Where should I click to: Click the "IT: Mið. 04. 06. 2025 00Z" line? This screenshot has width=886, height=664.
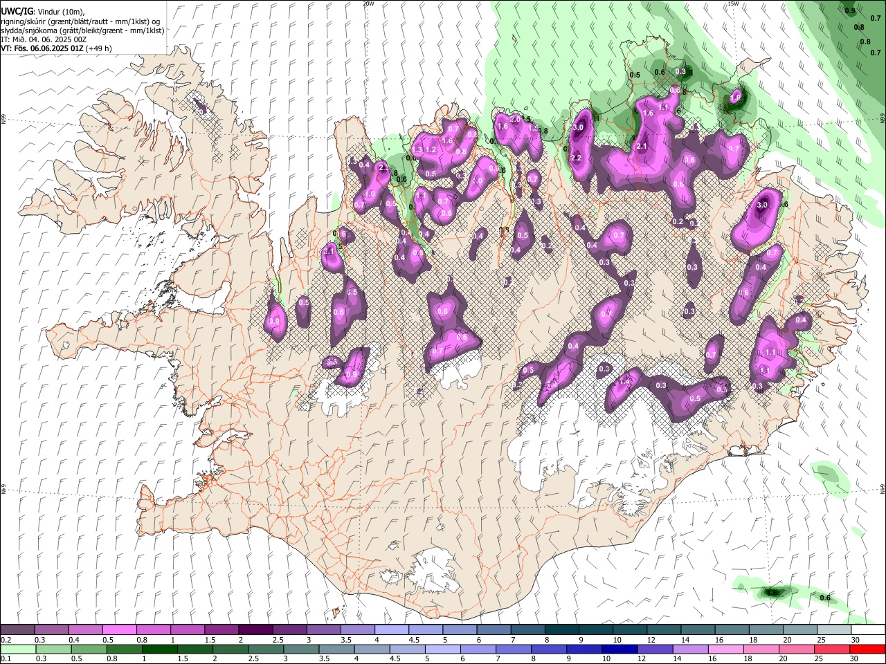pos(44,39)
